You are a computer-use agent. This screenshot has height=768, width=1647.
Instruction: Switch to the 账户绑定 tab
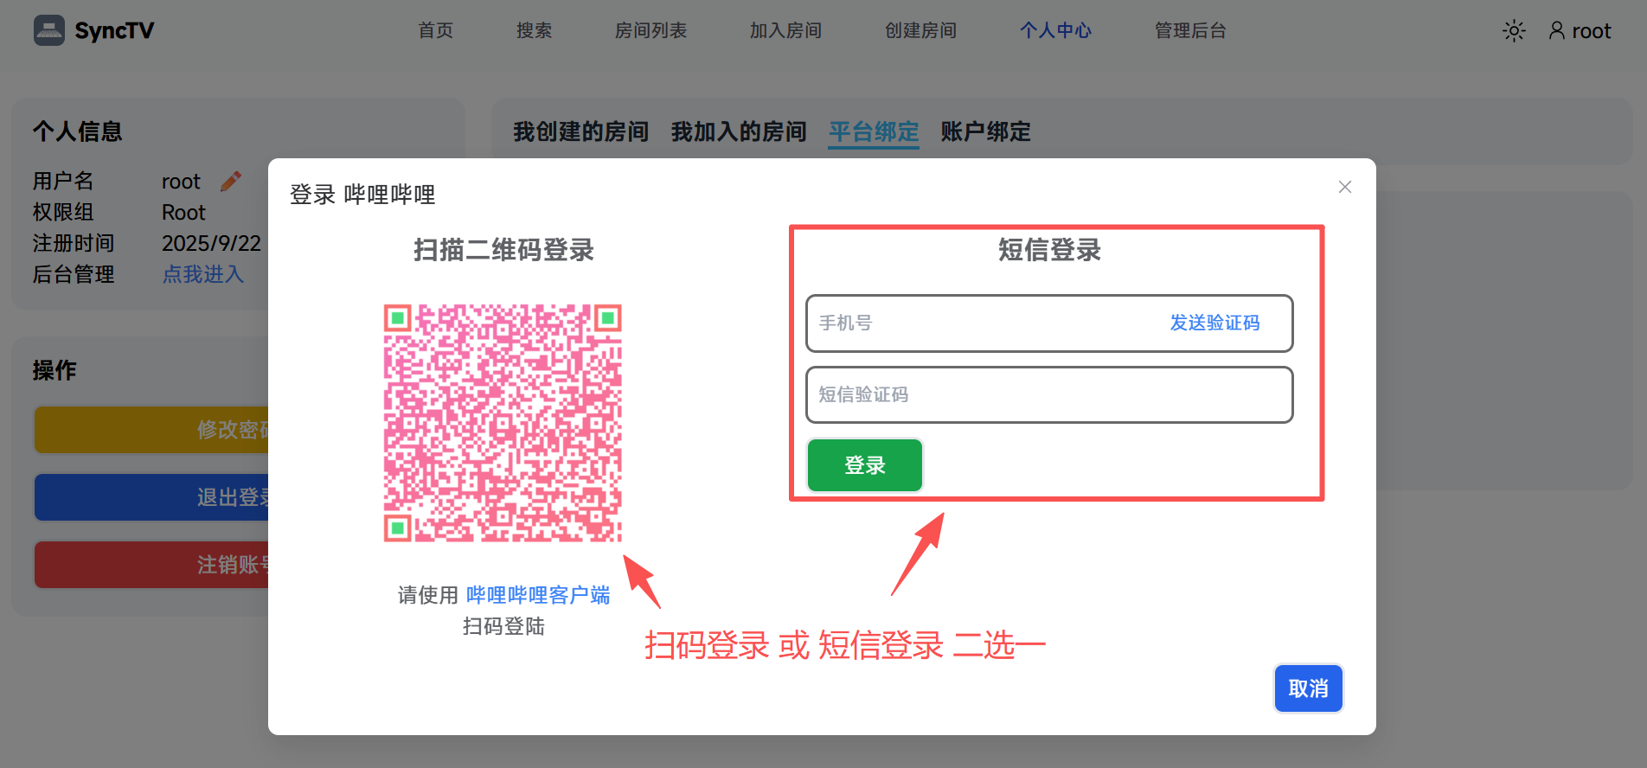point(986,131)
